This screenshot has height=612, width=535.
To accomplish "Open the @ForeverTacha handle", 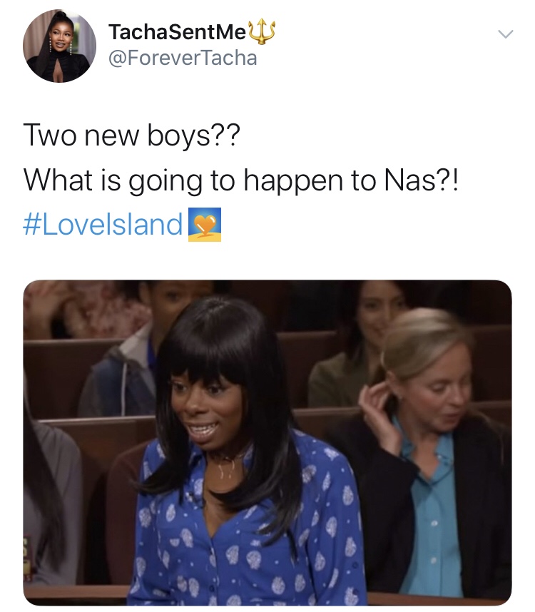I will tap(183, 58).
